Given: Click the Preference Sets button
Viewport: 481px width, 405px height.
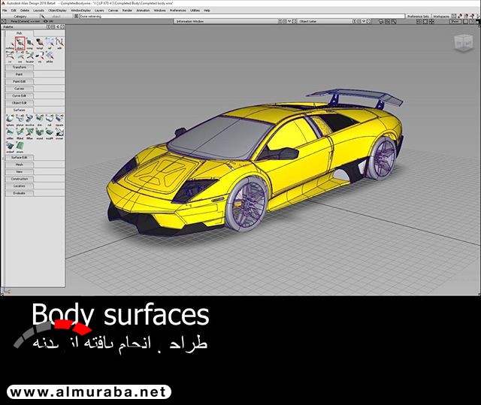Looking at the screenshot, I should 418,16.
